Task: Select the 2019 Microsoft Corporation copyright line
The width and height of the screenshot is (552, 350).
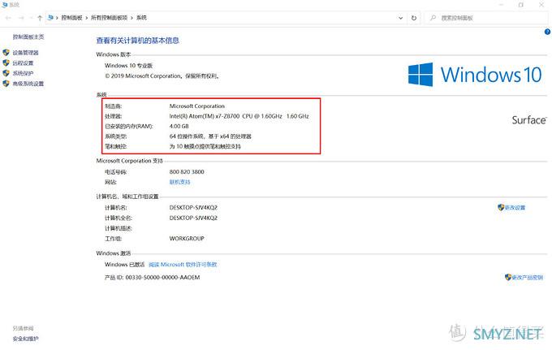Action: 162,76
